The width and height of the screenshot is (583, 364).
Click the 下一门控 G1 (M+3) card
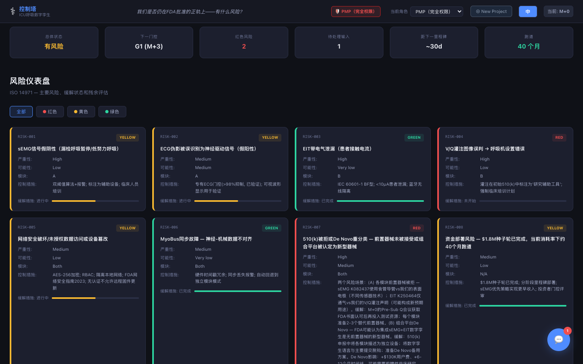coord(149,42)
